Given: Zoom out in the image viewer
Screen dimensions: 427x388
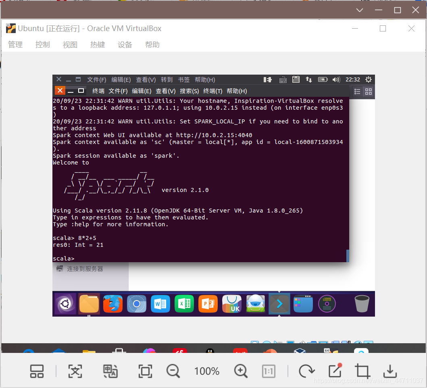Looking at the screenshot, I should point(173,371).
